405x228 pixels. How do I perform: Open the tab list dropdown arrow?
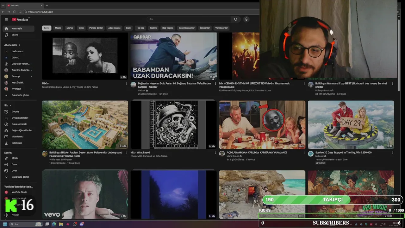coord(3,5)
